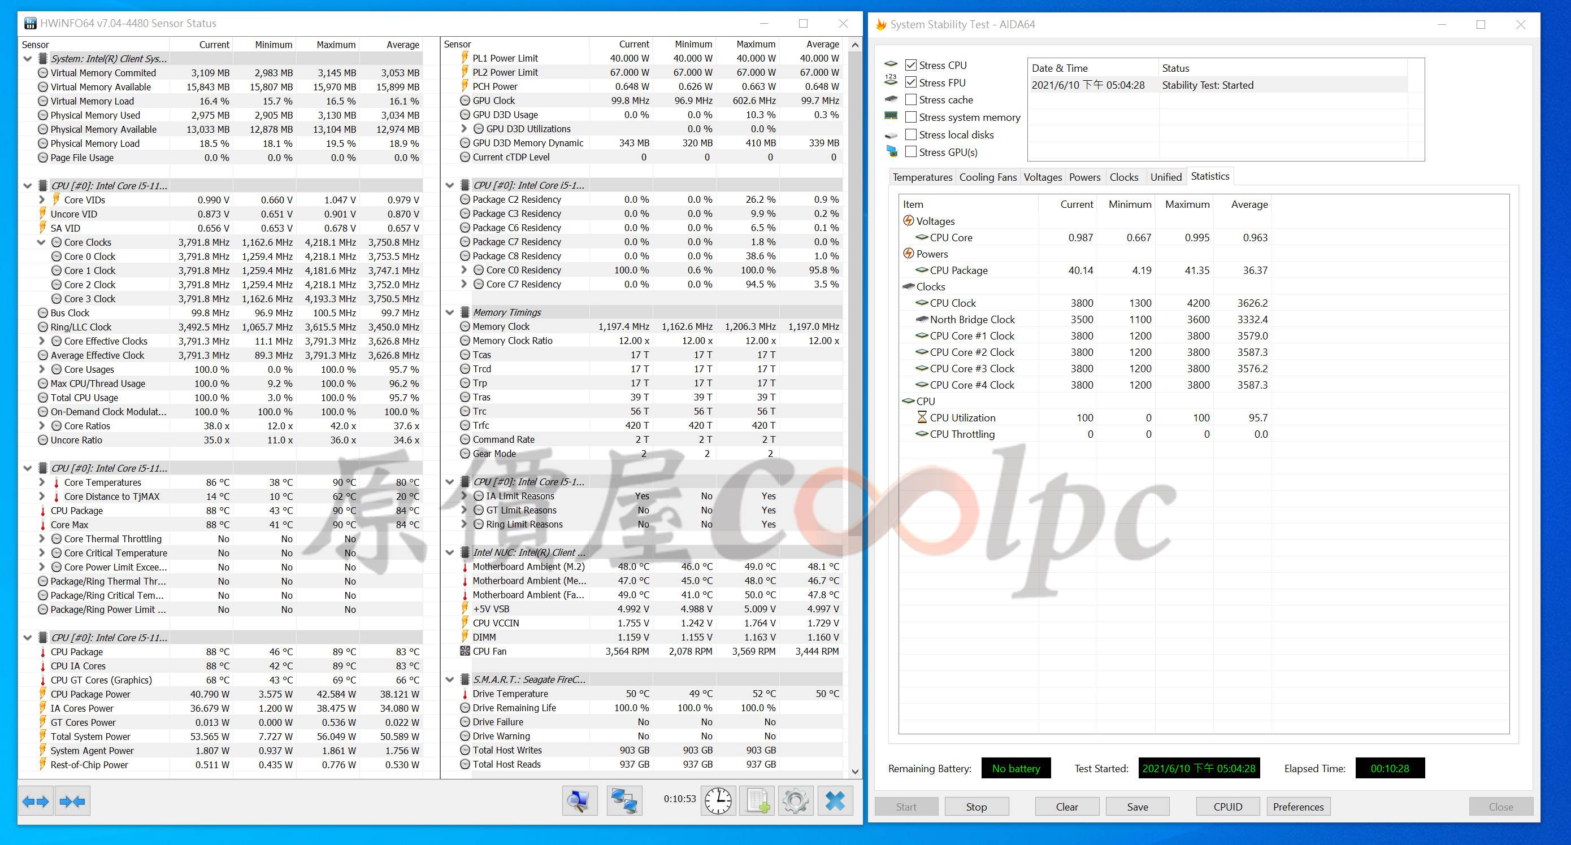Click the HWiNFO clock reset icon
Image resolution: width=1571 pixels, height=845 pixels.
coord(718,801)
